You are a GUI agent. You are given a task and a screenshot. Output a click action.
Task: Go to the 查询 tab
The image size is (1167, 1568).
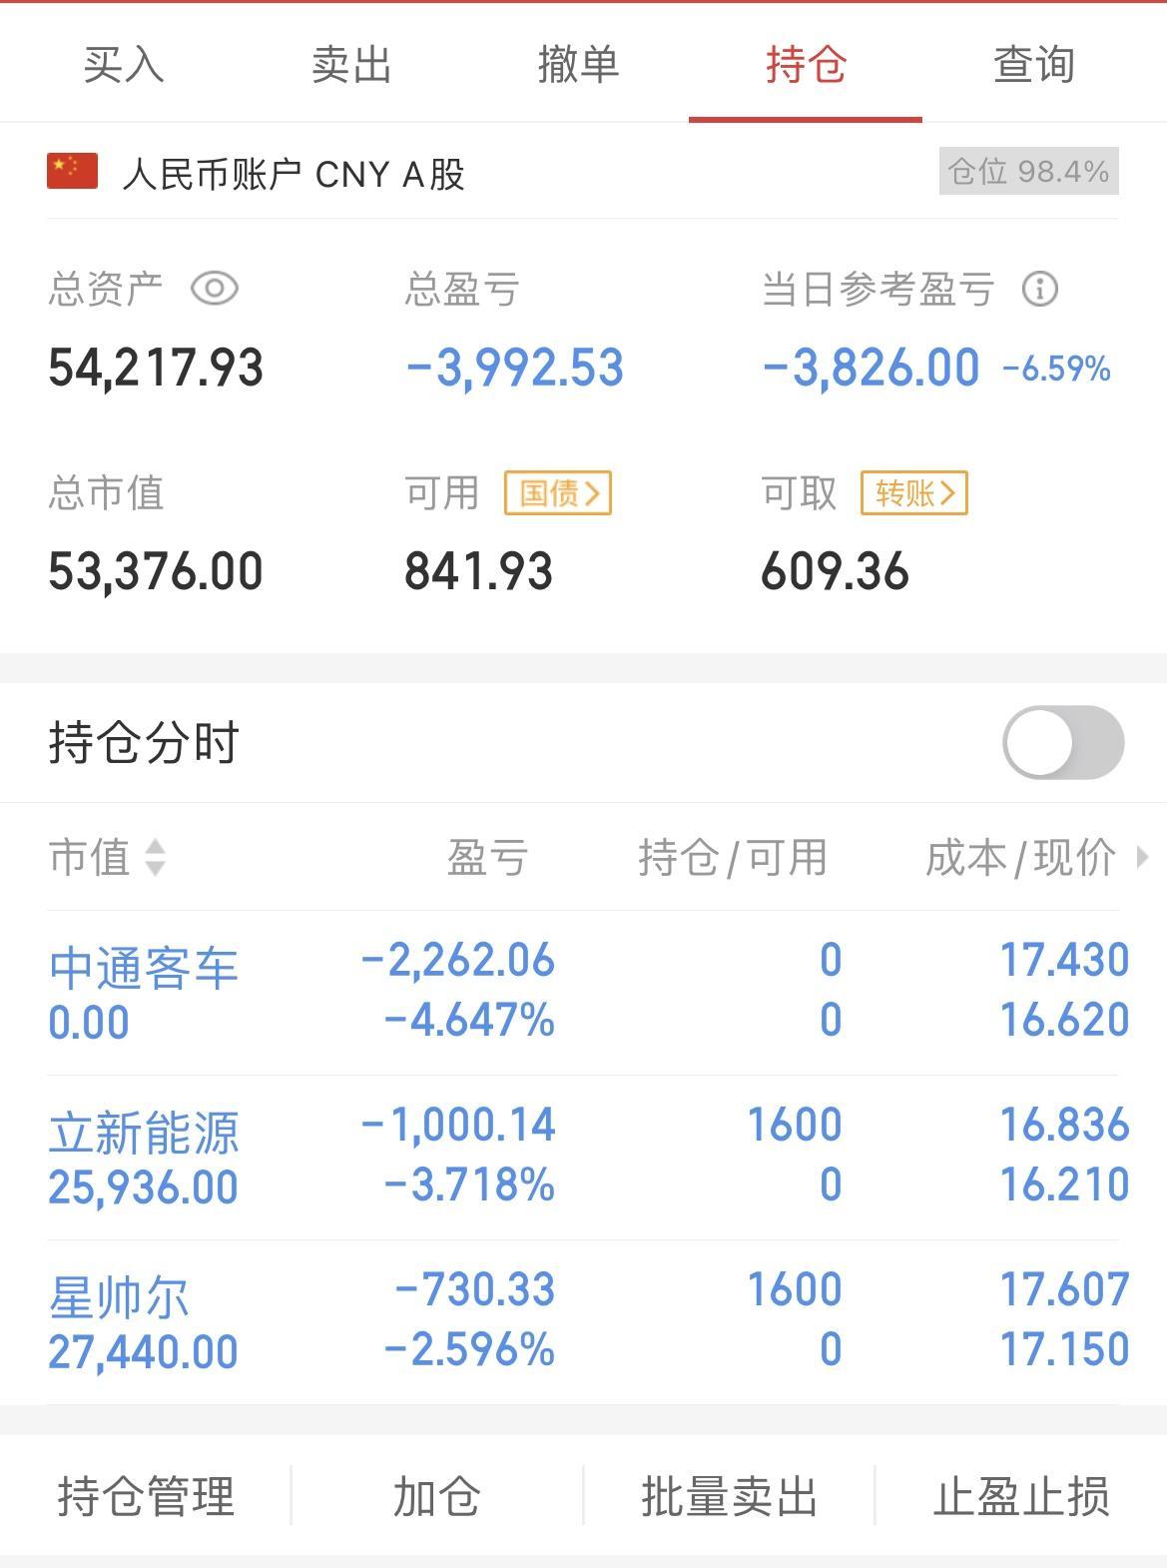pyautogui.click(x=1034, y=65)
